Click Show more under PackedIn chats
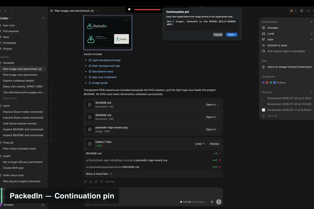314x209 pixels. click(10, 98)
